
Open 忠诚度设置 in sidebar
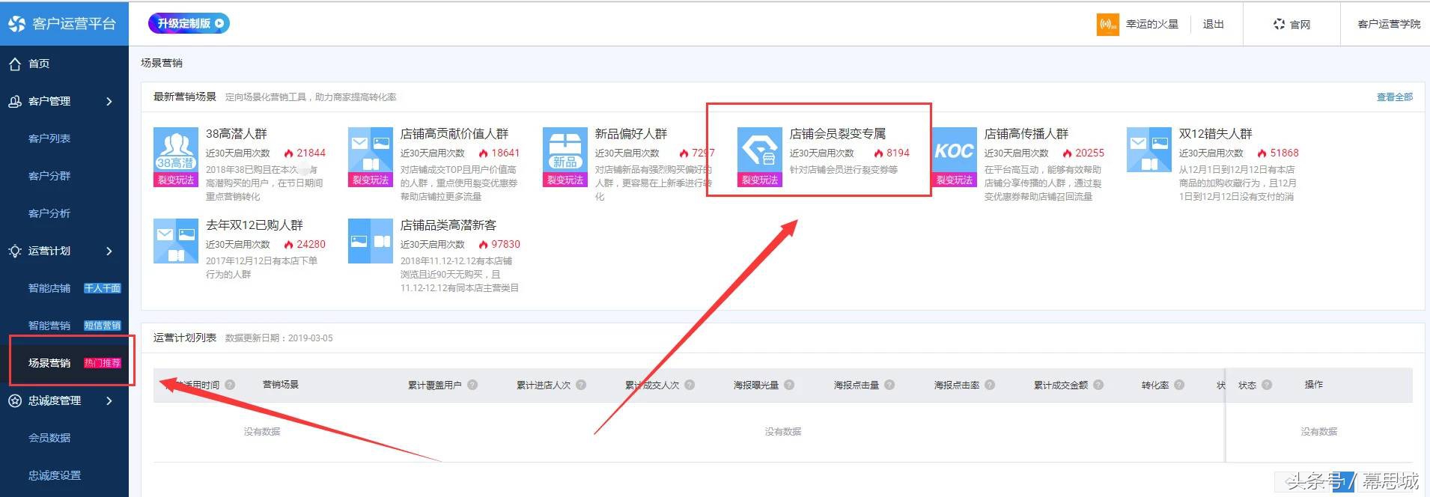[x=55, y=475]
